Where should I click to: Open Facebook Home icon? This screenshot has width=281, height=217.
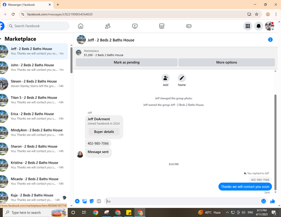[x=80, y=26]
